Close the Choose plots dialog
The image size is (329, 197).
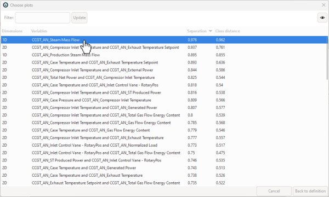click(x=324, y=5)
